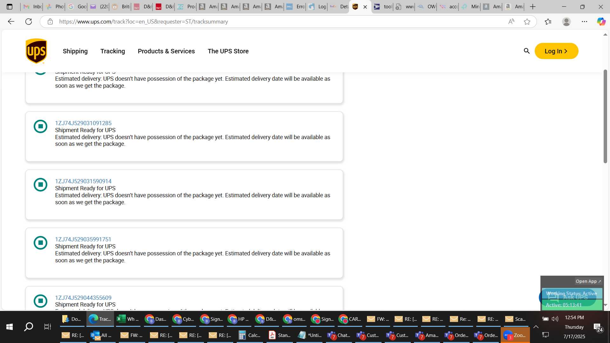This screenshot has width=610, height=343.
Task: Switch to the Google browser tab
Action: (77, 7)
